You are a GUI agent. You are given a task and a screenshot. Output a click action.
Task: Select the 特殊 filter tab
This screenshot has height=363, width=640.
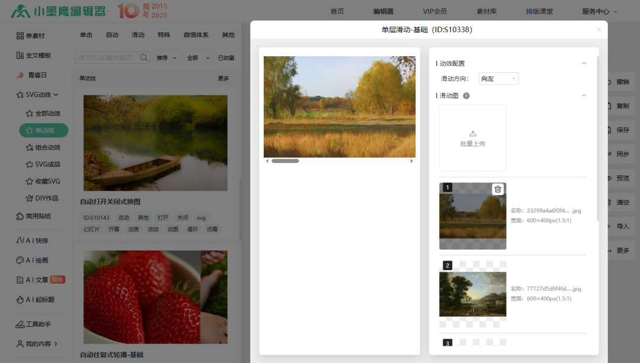coord(164,35)
